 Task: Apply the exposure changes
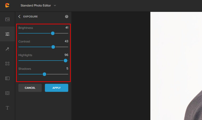coord(57,88)
